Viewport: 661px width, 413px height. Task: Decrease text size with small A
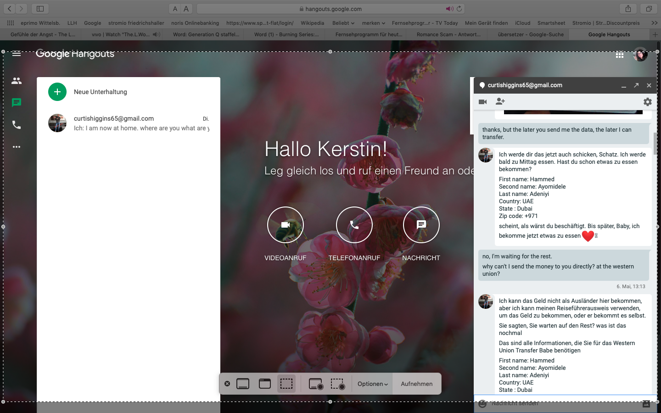[175, 9]
